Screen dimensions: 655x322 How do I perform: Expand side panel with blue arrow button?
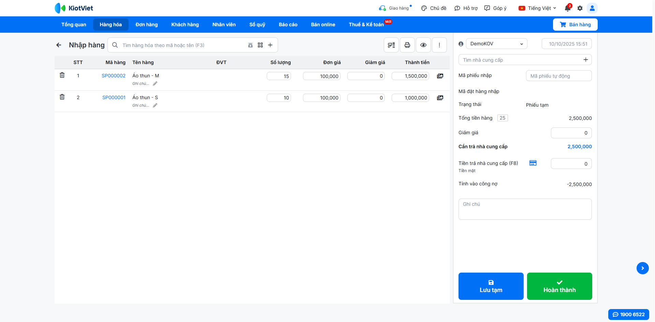(643, 268)
